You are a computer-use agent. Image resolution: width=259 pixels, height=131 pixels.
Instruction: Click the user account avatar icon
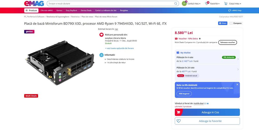tap(184, 4)
